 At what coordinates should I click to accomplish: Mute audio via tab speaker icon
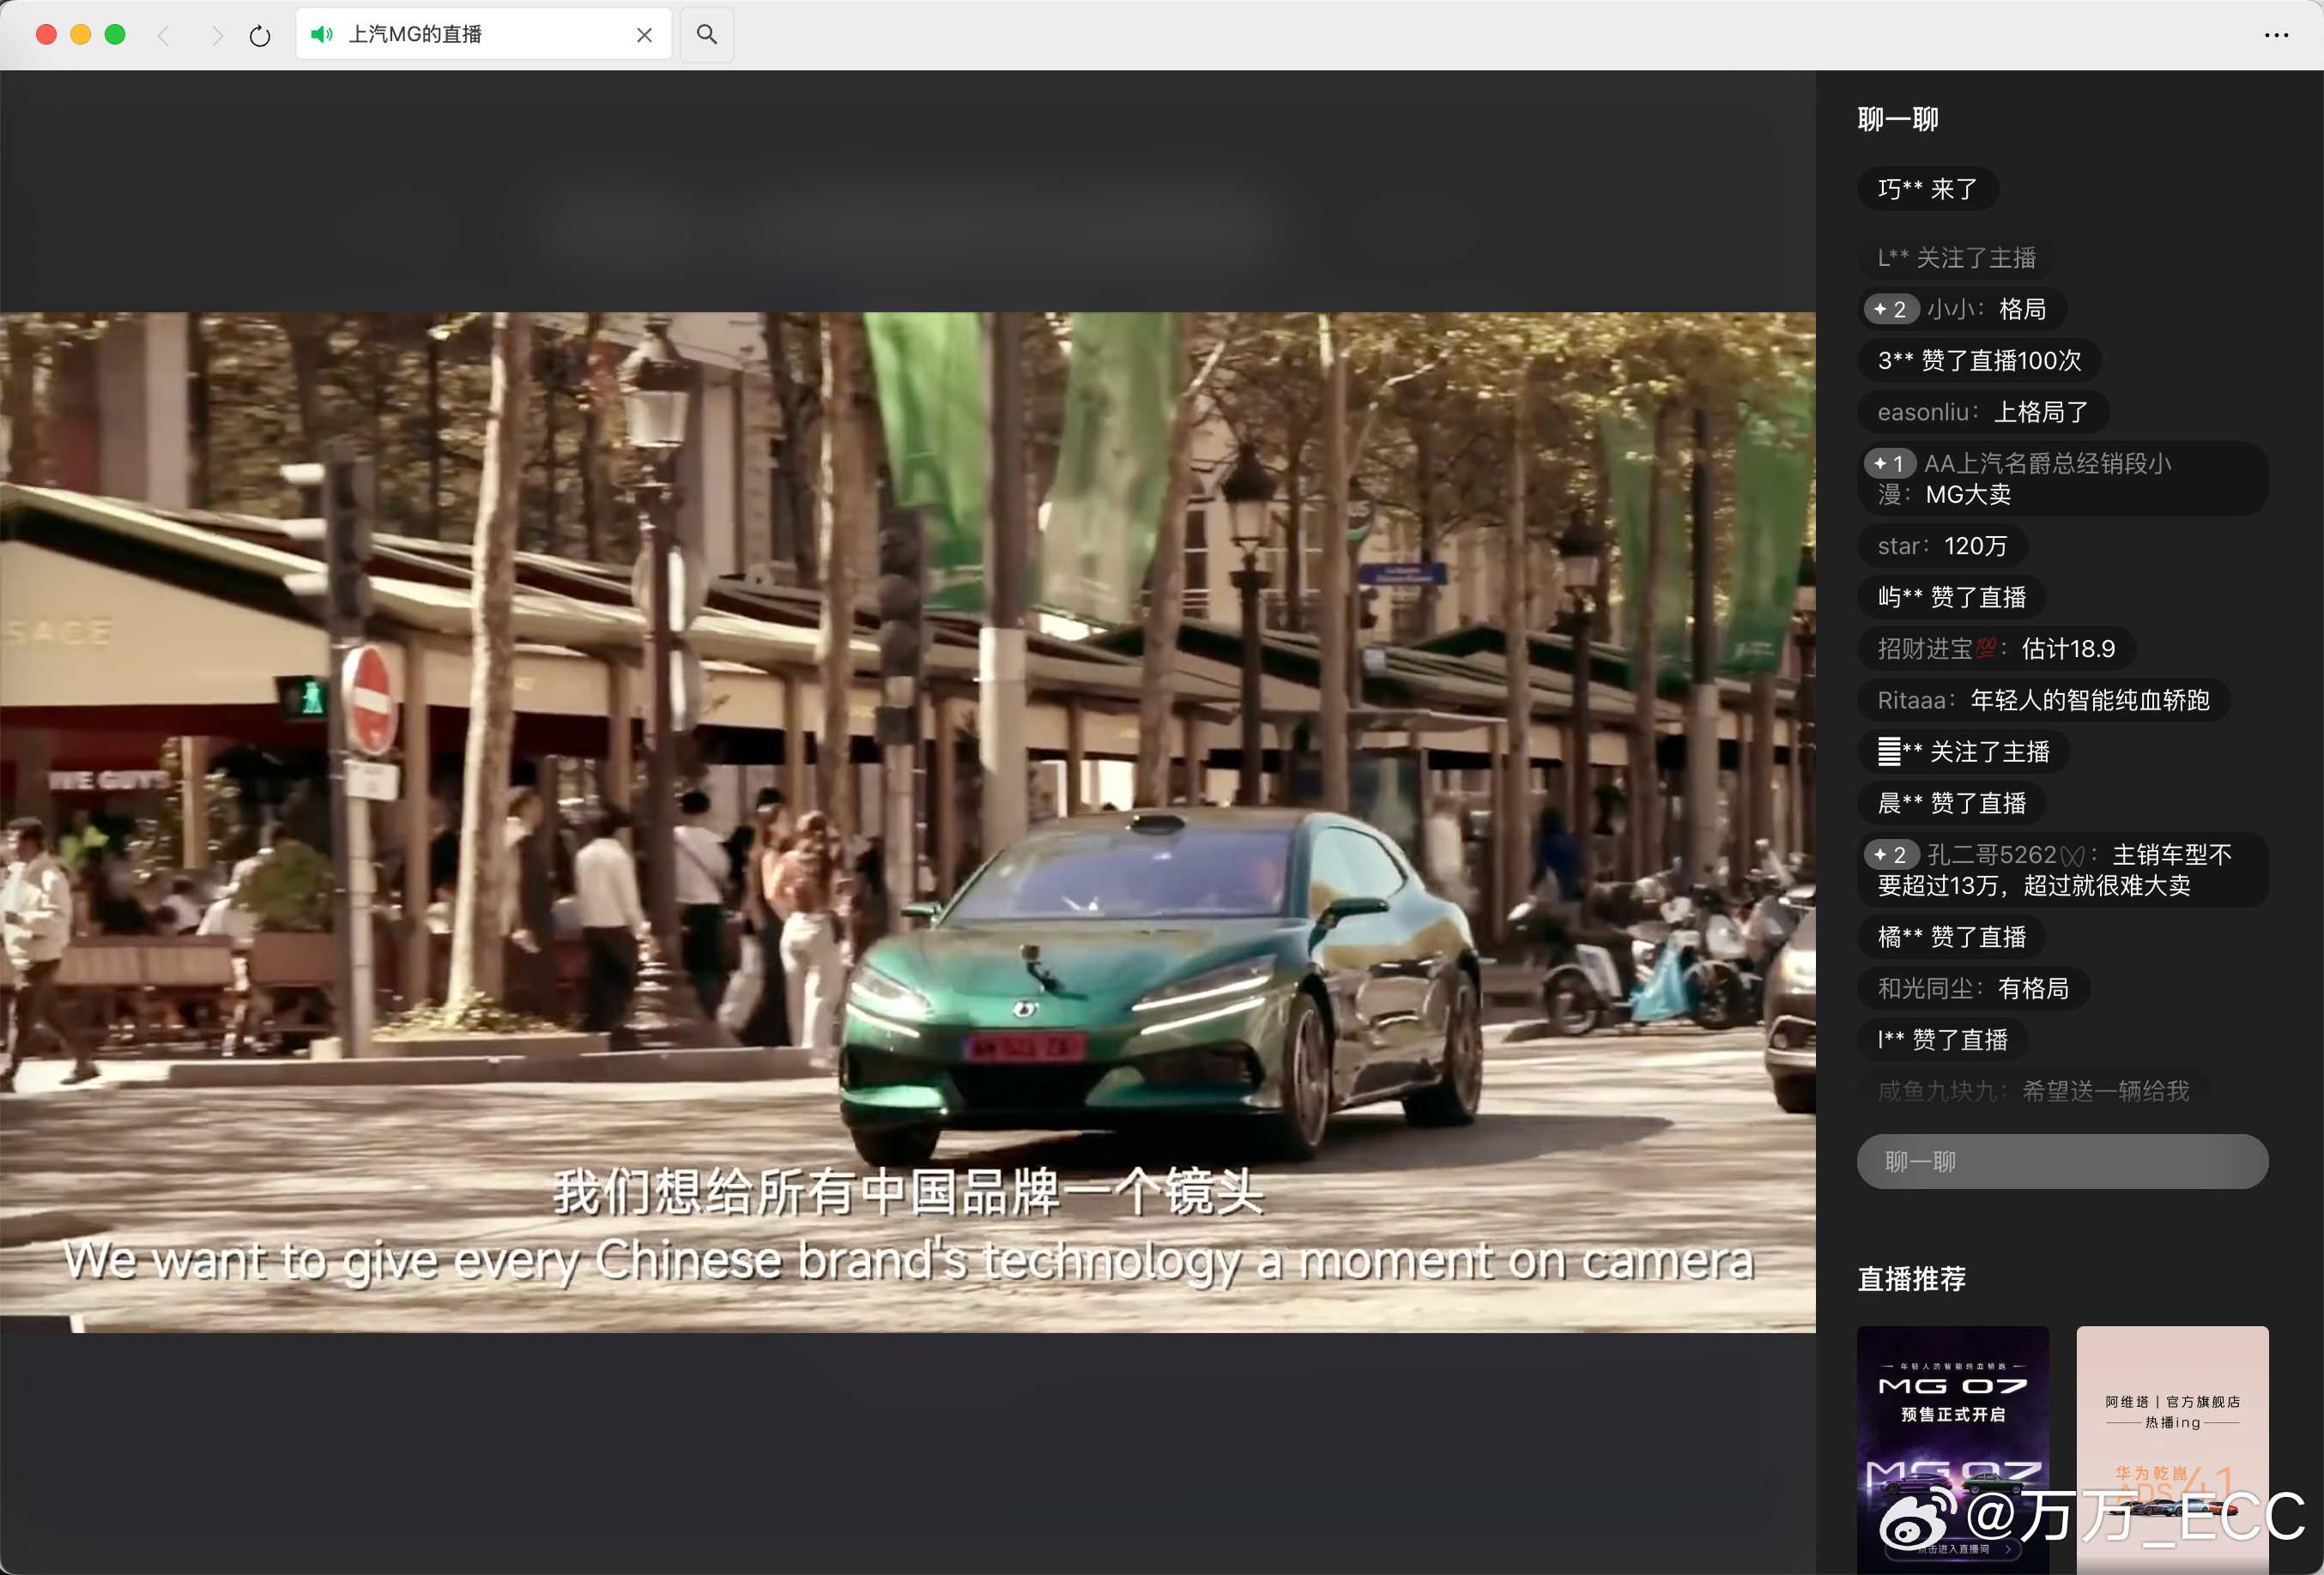(321, 35)
